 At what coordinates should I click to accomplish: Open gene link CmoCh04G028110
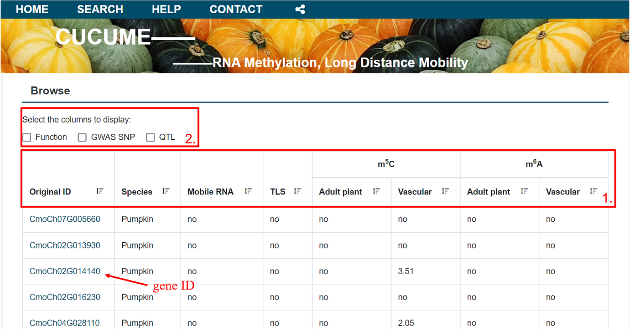pos(65,323)
